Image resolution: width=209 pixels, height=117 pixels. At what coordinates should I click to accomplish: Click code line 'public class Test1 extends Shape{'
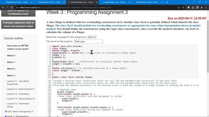[72, 77]
